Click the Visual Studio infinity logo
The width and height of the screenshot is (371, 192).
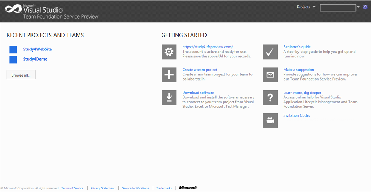pyautogui.click(x=14, y=9)
